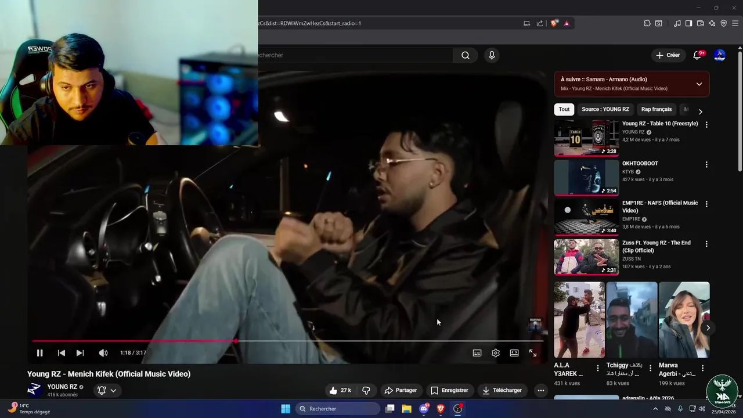Screen dimensions: 743x418
Task: Skip to the next video in player
Action: [x=80, y=353]
